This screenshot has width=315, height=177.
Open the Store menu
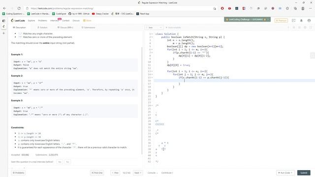pyautogui.click(x=88, y=21)
